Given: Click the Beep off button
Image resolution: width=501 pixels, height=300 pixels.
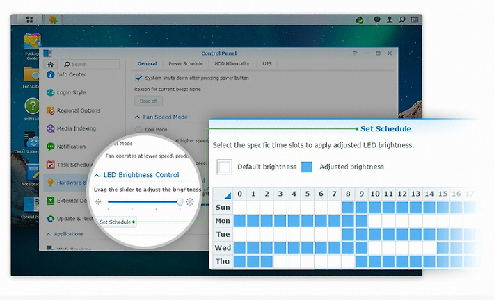Looking at the screenshot, I should (x=149, y=101).
